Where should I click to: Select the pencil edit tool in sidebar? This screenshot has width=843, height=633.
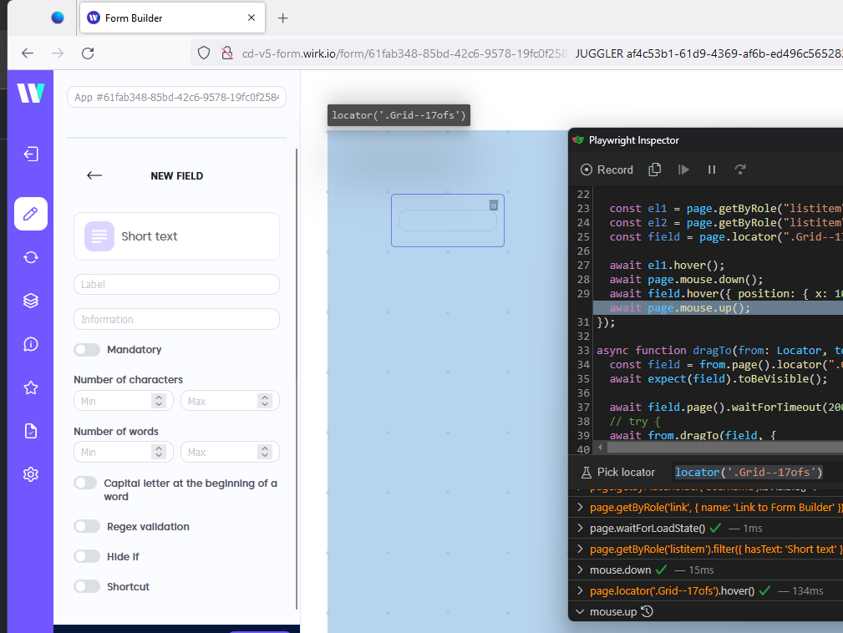30,214
